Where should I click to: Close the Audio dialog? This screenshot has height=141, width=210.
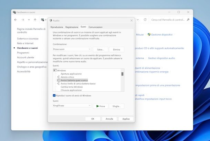pyautogui.click(x=132, y=21)
